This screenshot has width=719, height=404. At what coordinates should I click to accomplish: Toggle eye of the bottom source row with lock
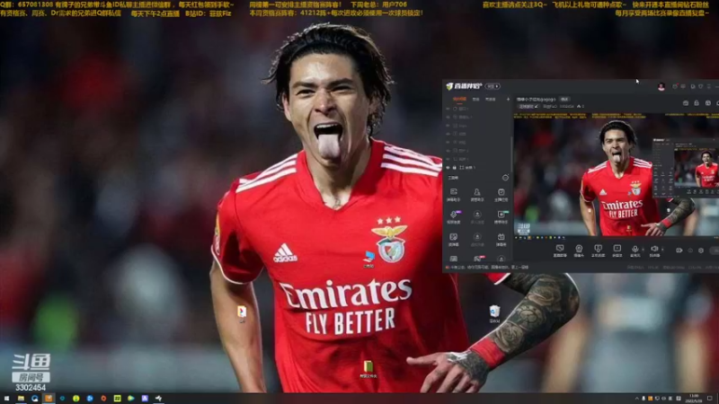coord(448,168)
